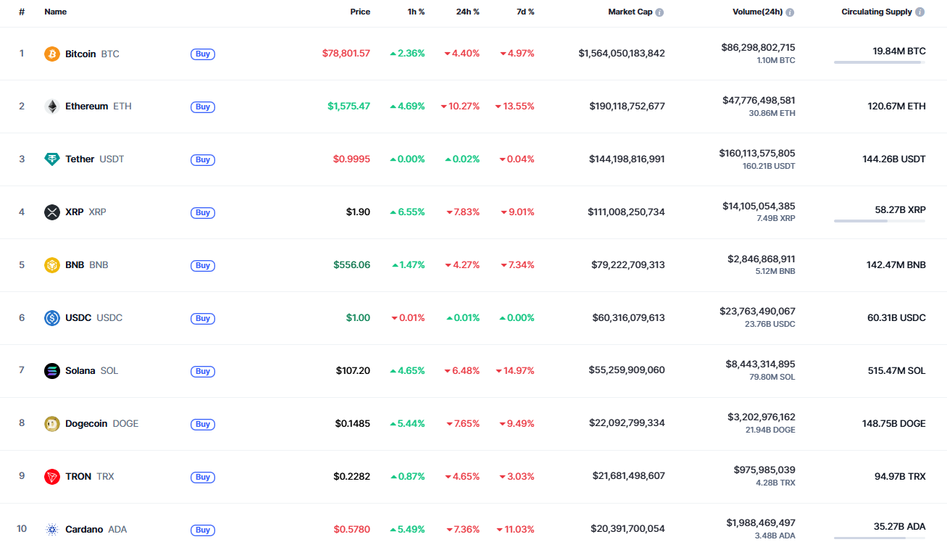Click the Tether logo icon

click(x=52, y=159)
